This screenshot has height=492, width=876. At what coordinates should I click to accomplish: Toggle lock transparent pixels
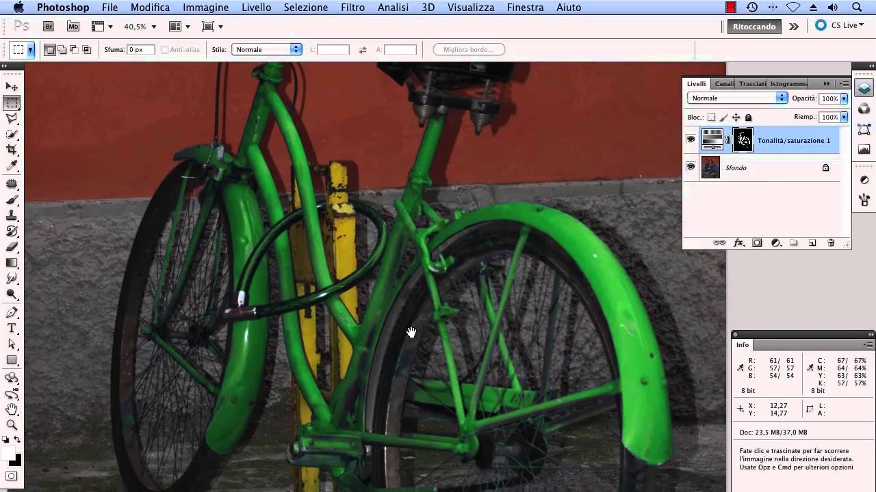711,118
